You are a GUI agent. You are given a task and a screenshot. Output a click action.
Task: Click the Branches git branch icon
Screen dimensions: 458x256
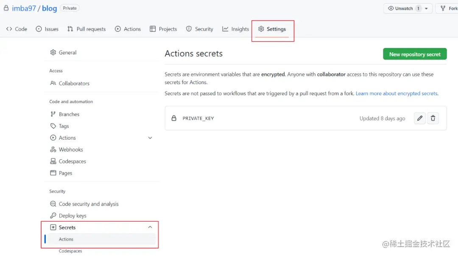tap(53, 114)
